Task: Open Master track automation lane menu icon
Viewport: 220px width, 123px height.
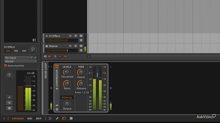Action: tap(81, 50)
